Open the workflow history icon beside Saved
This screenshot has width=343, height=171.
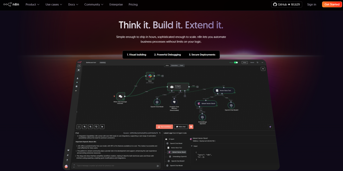coord(258,62)
